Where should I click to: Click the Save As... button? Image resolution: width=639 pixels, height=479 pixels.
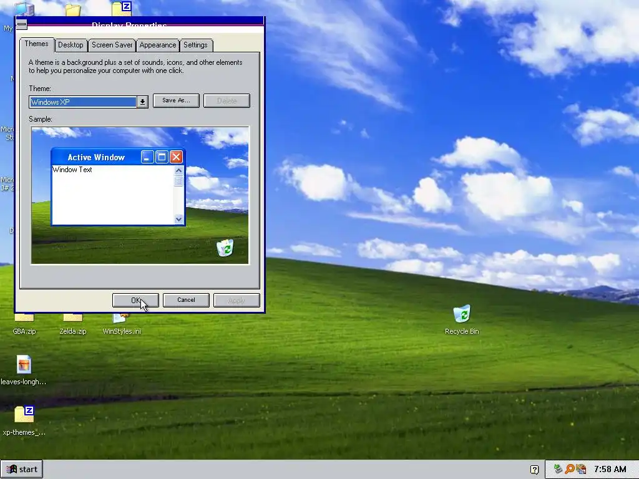[176, 100]
